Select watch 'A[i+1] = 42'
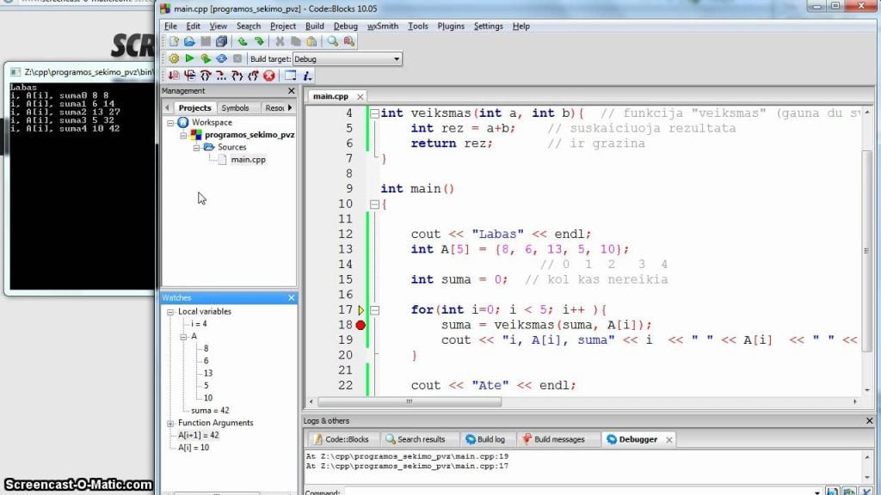This screenshot has height=495, width=881. [x=199, y=436]
